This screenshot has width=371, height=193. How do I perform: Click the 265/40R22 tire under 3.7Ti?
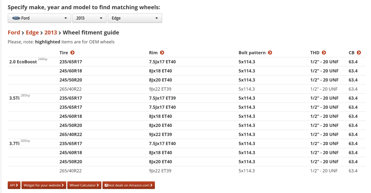coord(70,171)
